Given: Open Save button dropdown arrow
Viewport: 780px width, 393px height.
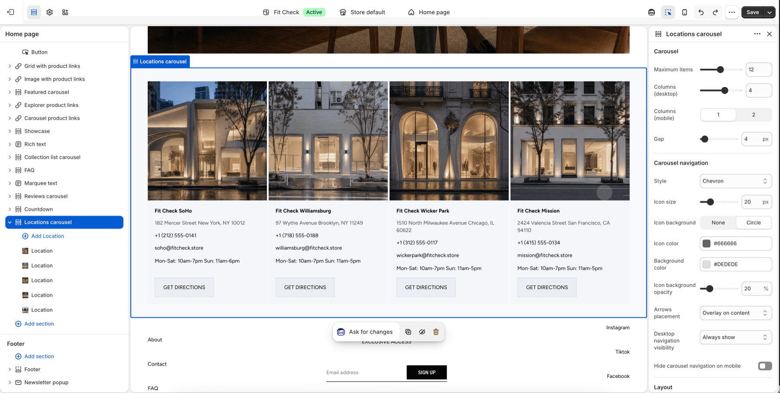Looking at the screenshot, I should coord(770,12).
